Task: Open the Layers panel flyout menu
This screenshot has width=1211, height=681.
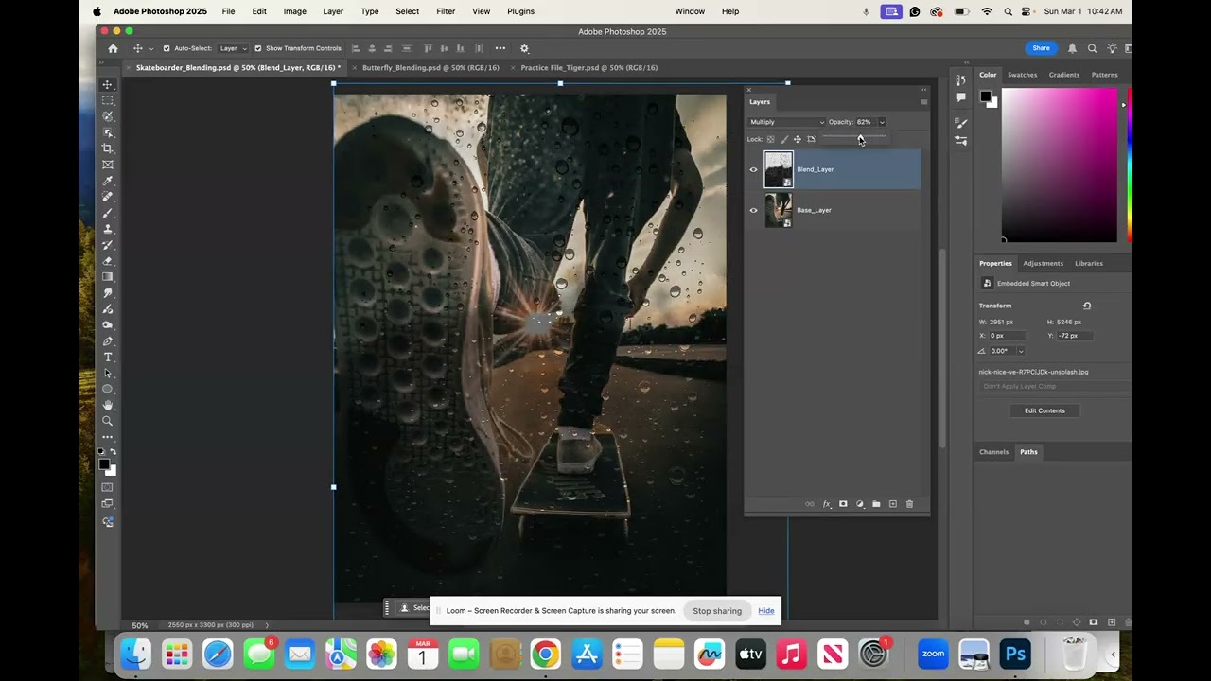Action: pos(923,102)
